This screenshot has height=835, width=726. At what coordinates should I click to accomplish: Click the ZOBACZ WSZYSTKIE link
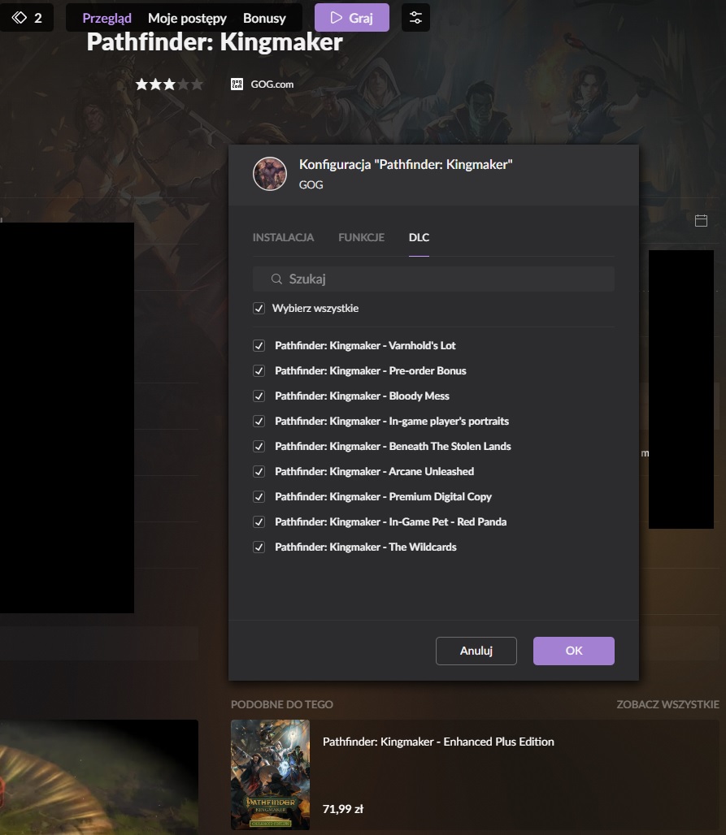(668, 704)
